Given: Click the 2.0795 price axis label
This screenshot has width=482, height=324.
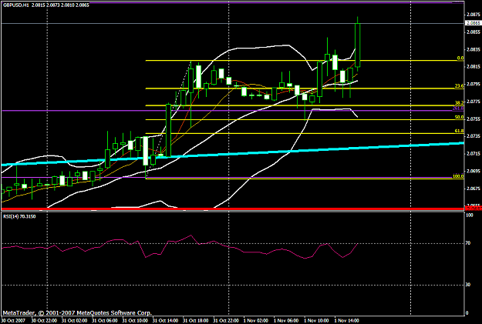Looking at the screenshot, I should coord(473,84).
